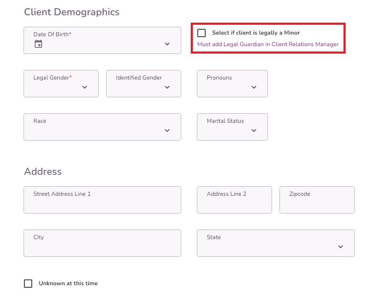Open the Date Of Birth calendar icon
Image resolution: width=379 pixels, height=298 pixels.
pos(38,44)
